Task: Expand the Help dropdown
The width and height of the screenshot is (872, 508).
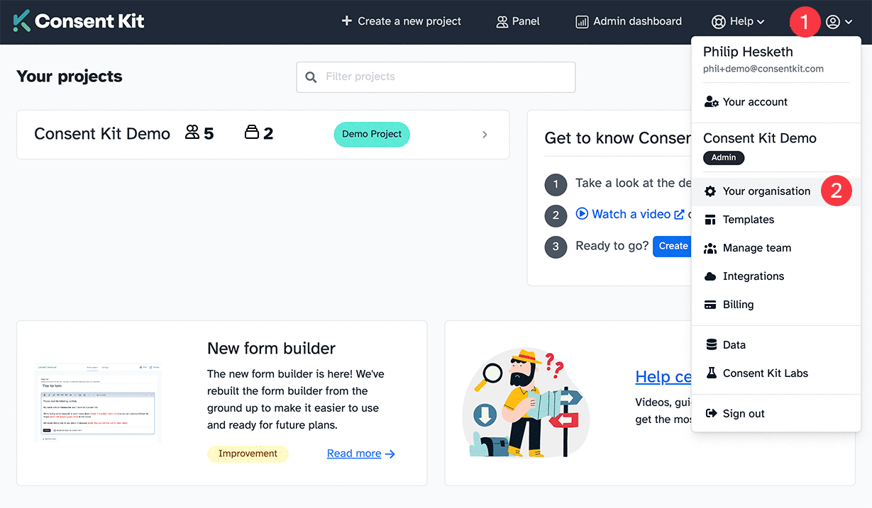Action: (x=738, y=21)
